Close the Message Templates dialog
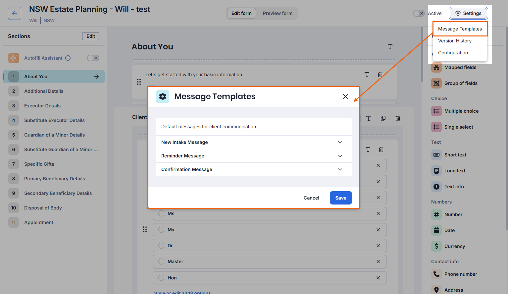Image resolution: width=508 pixels, height=294 pixels. pyautogui.click(x=345, y=96)
